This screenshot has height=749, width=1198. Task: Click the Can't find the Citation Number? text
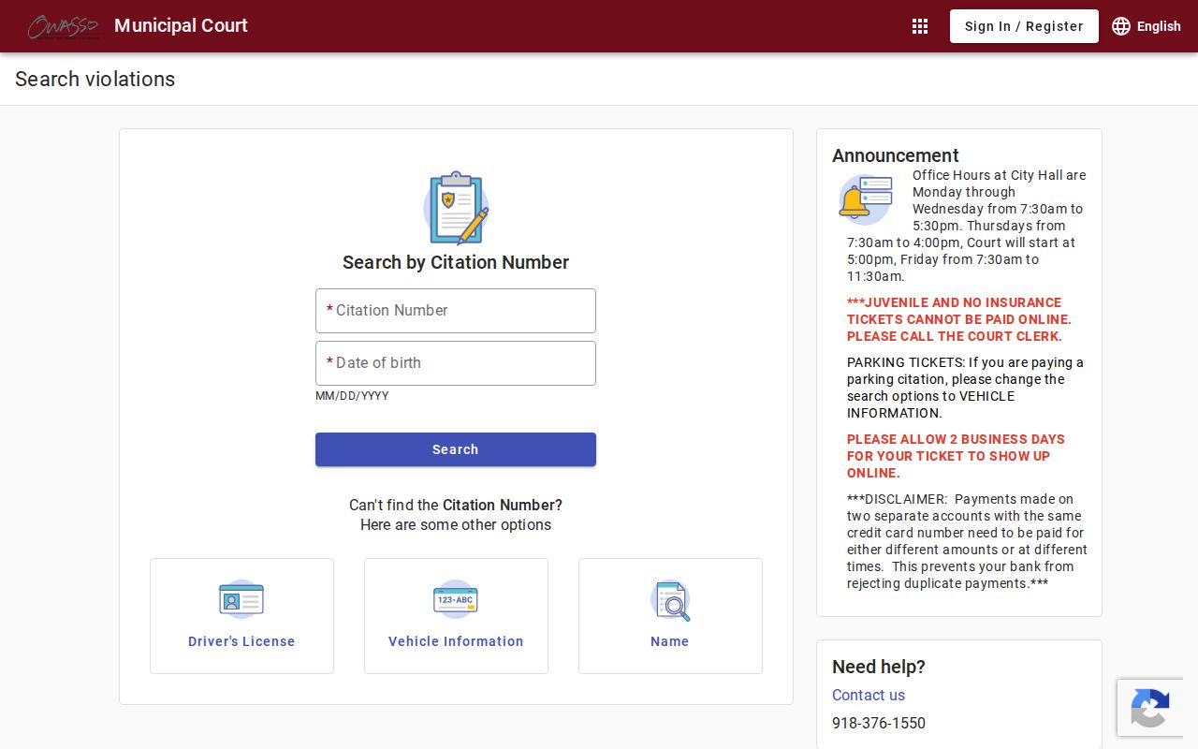tap(456, 505)
